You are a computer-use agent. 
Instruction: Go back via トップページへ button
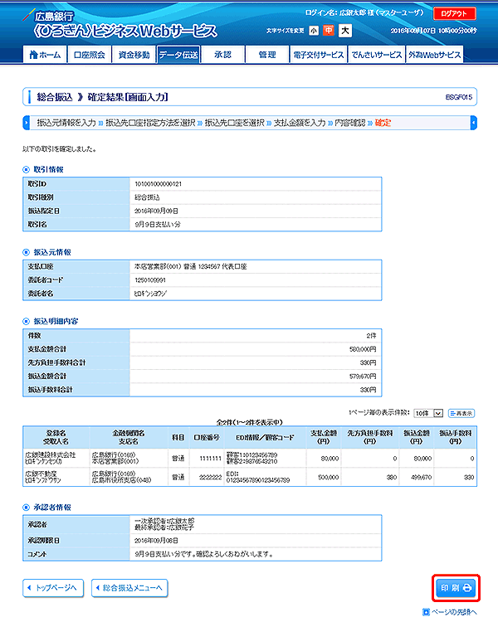(x=53, y=588)
